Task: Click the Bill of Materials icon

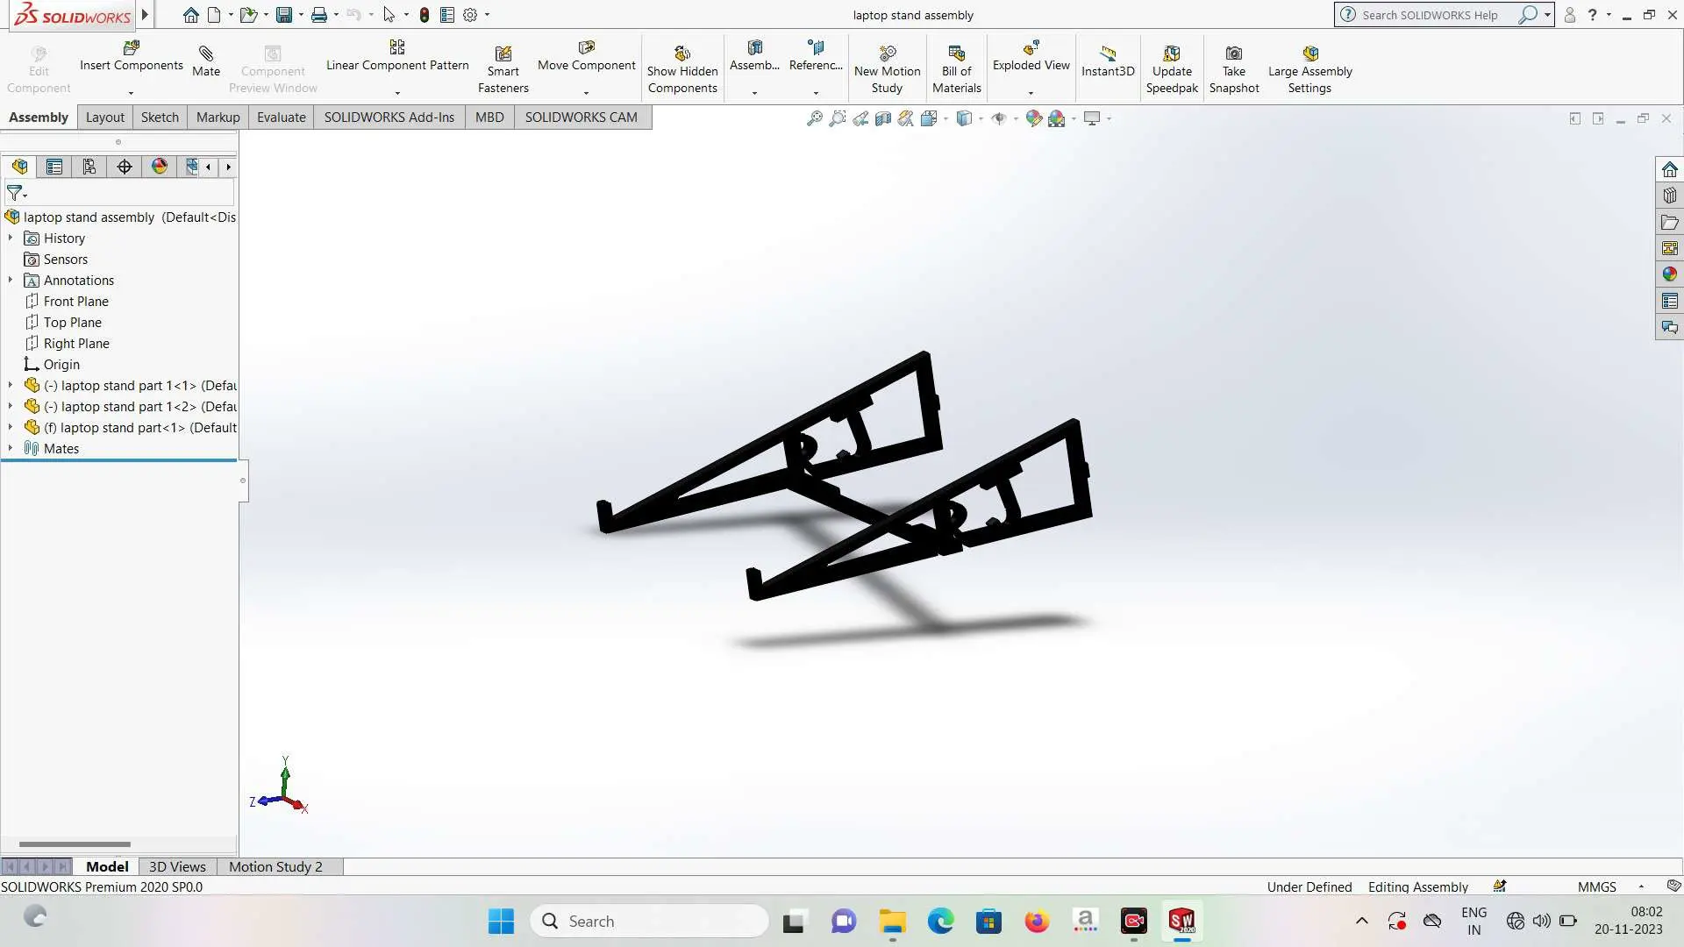Action: pos(956,54)
